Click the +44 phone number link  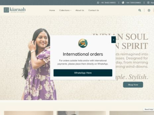click(x=133, y=3)
